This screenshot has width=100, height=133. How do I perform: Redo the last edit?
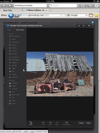[x=50, y=123]
